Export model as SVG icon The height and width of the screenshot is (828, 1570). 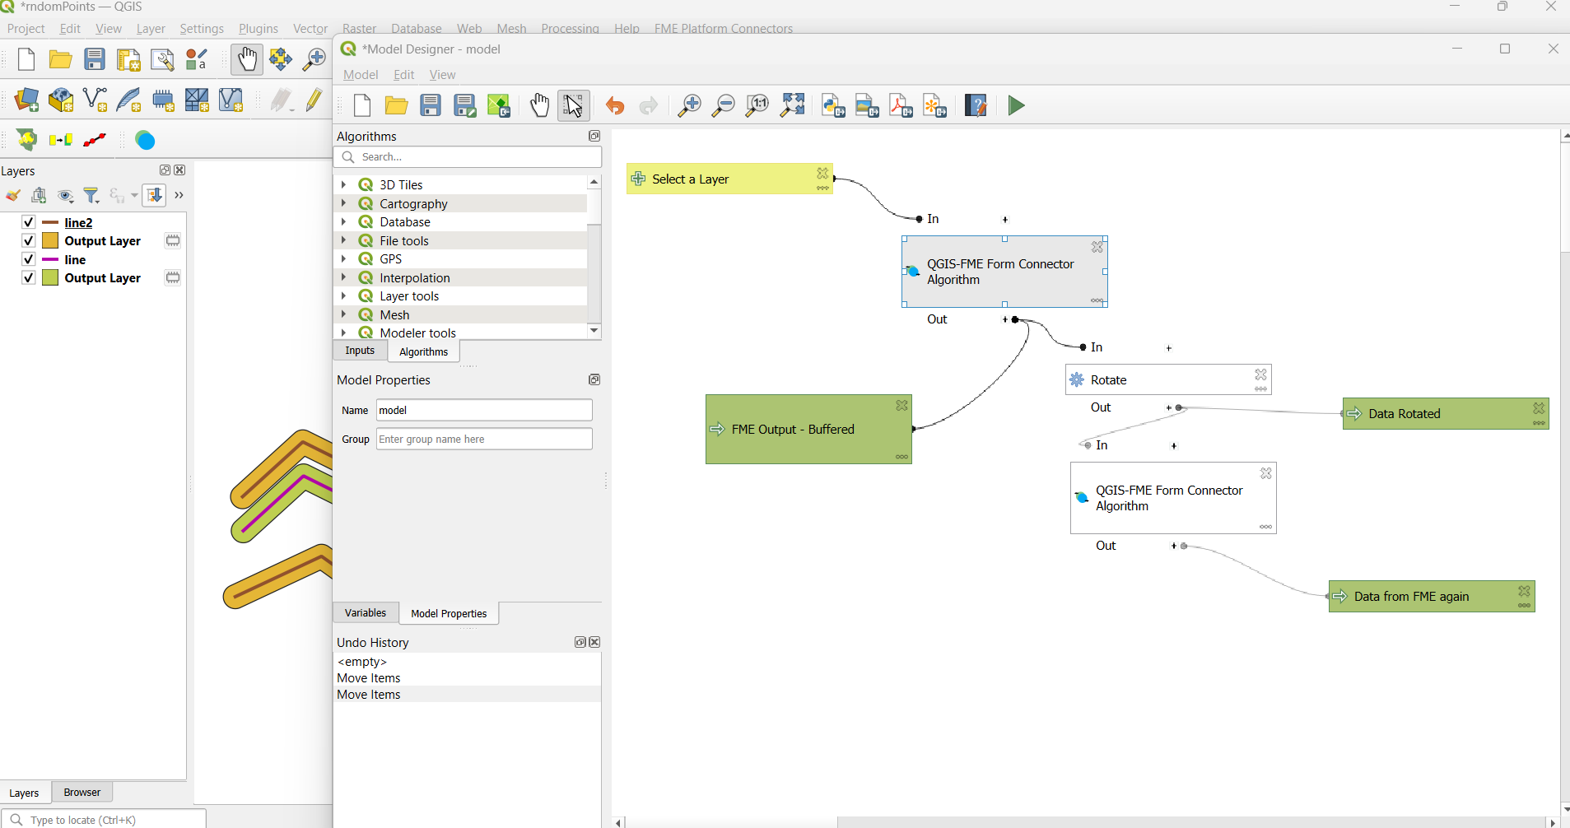tap(934, 106)
